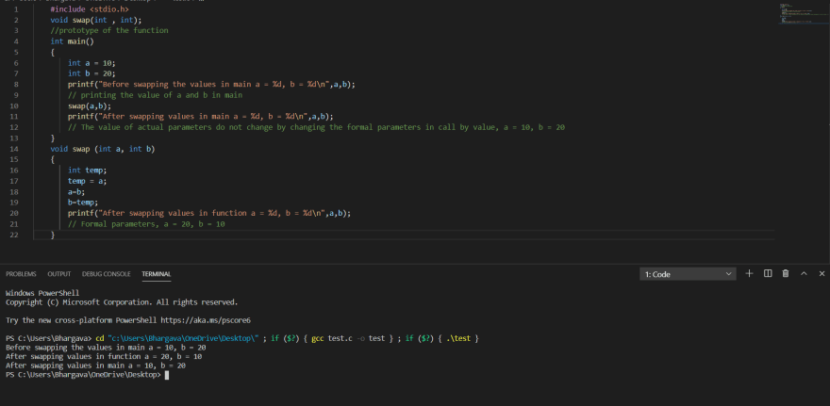
Task: Click the 'After swapping values in function' printf
Action: [x=209, y=213]
